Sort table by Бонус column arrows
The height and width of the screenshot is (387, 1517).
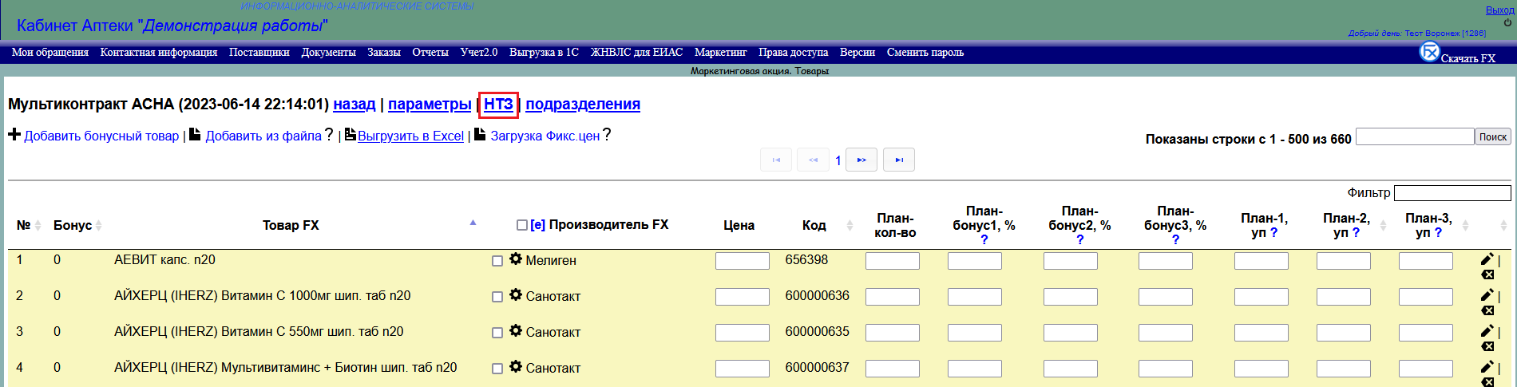pos(99,226)
